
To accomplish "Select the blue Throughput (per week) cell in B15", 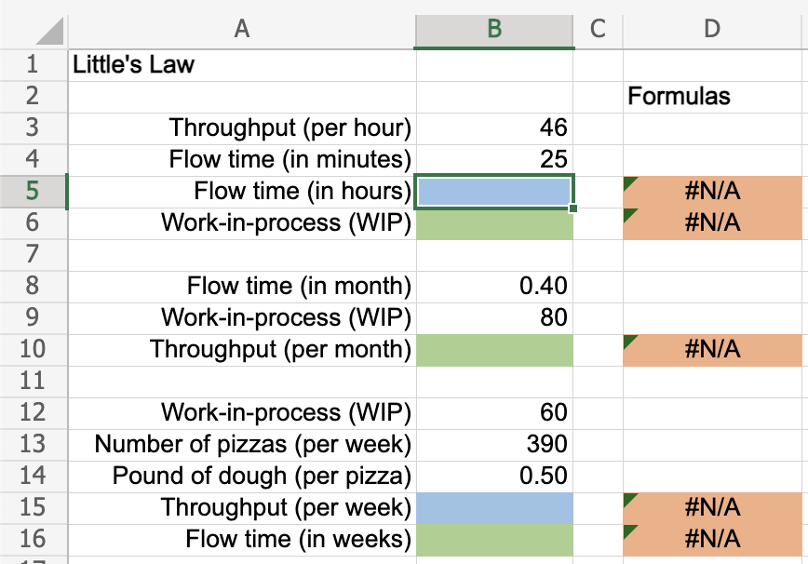I will (x=493, y=507).
